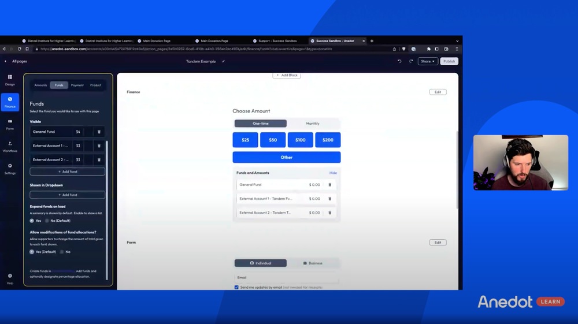Viewport: 578px width, 324px height.
Task: Open the Design sidebar section
Action: point(10,80)
